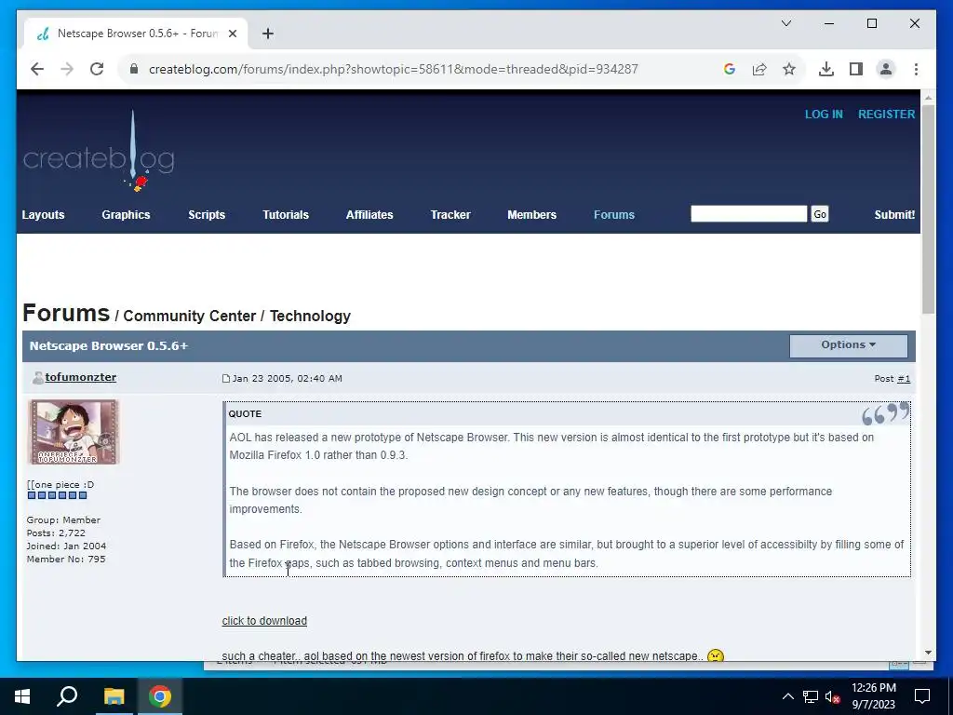Open the Tracker menu item
The height and width of the screenshot is (715, 953).
[x=450, y=215]
